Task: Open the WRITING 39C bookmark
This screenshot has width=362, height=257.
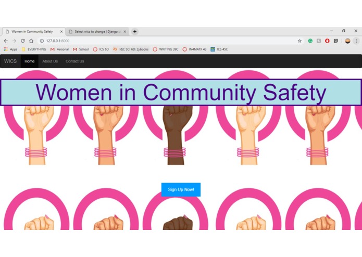Action: click(166, 49)
